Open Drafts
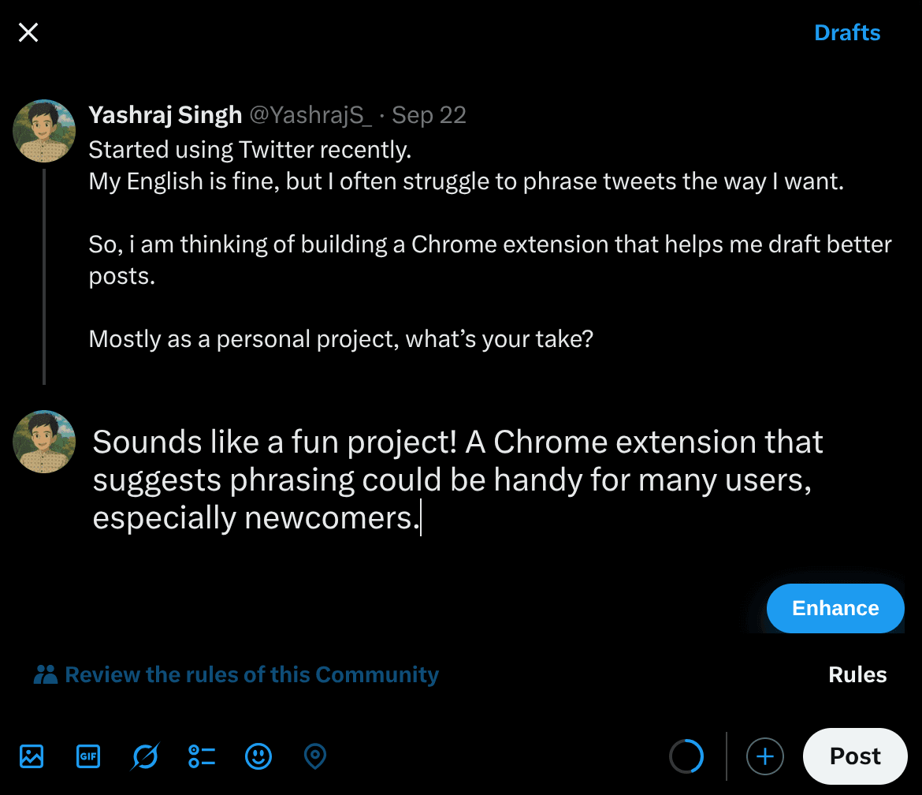The image size is (922, 795). click(847, 33)
